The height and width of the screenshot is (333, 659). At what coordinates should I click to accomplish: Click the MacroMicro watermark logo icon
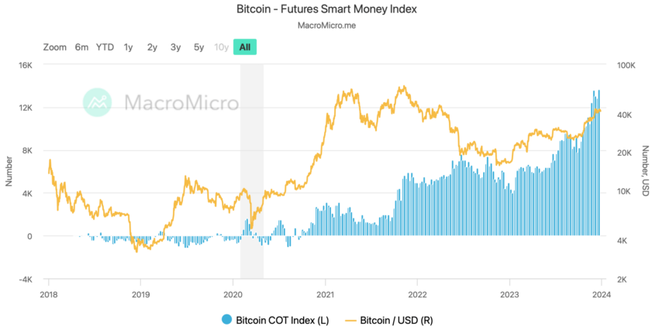point(98,102)
